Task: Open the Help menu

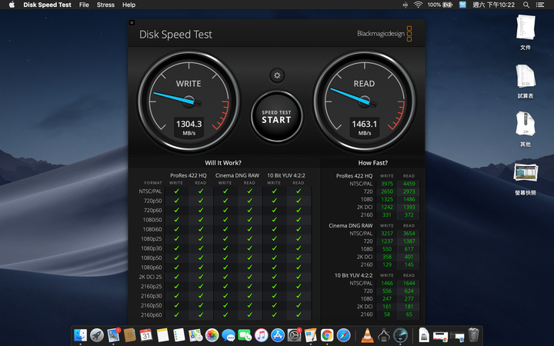Action: tap(129, 5)
